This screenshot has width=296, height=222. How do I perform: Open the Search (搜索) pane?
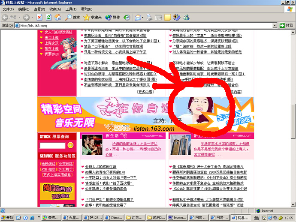pos(72,17)
